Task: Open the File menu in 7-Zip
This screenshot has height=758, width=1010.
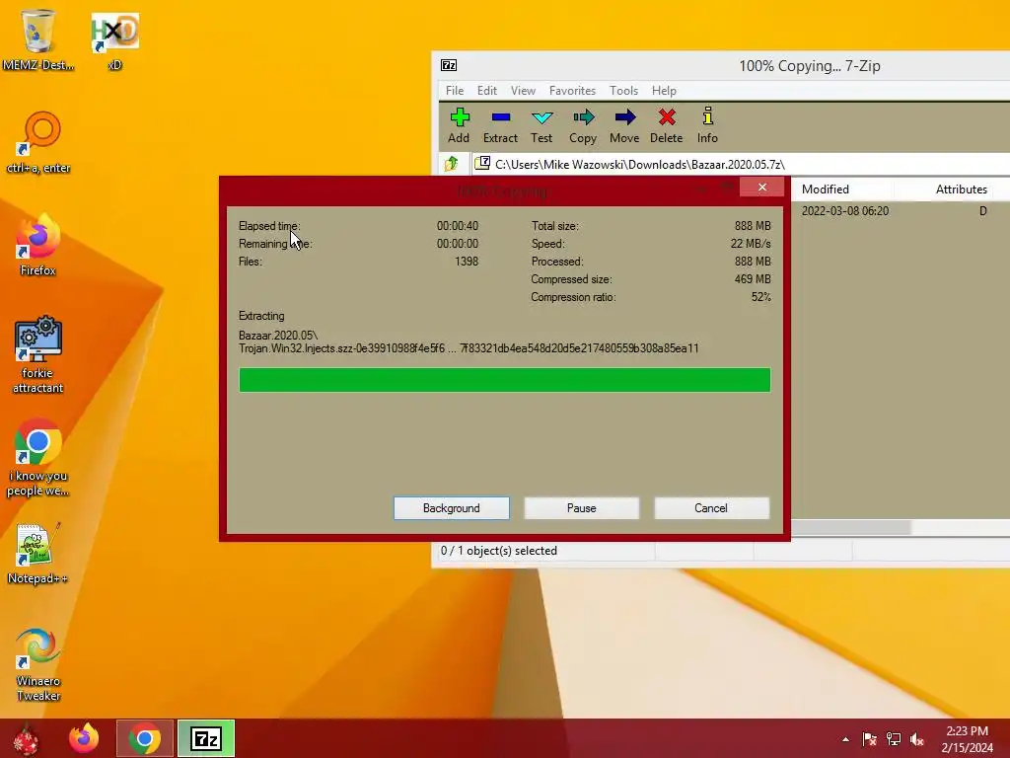Action: coord(455,90)
